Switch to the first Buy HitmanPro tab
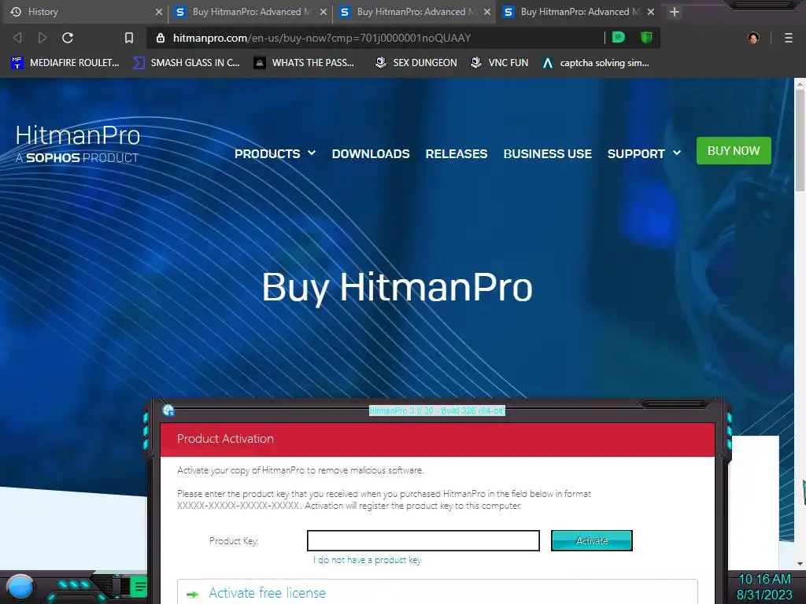The height and width of the screenshot is (604, 806). 250,12
